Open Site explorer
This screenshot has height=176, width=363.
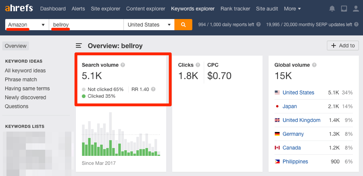click(x=106, y=9)
